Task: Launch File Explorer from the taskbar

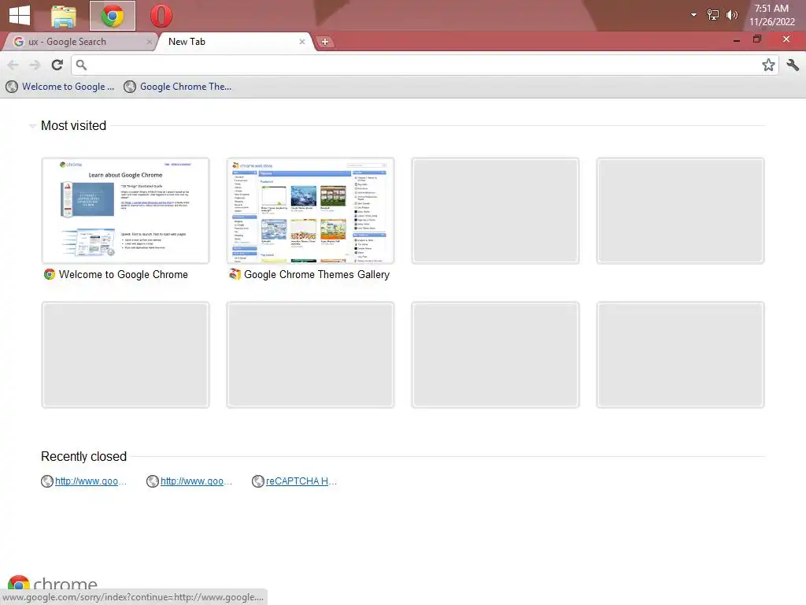Action: tap(64, 16)
